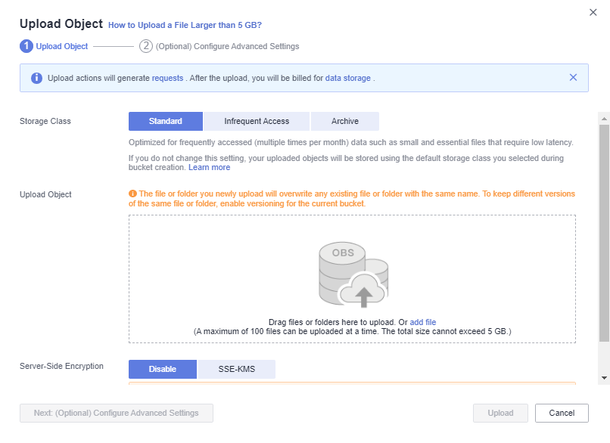Open How to Upload Larger File link
The width and height of the screenshot is (610, 443).
coord(185,25)
